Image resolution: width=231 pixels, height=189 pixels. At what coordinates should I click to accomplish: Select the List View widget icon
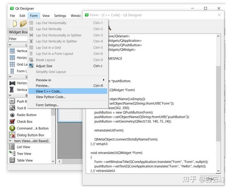(x=12, y=147)
